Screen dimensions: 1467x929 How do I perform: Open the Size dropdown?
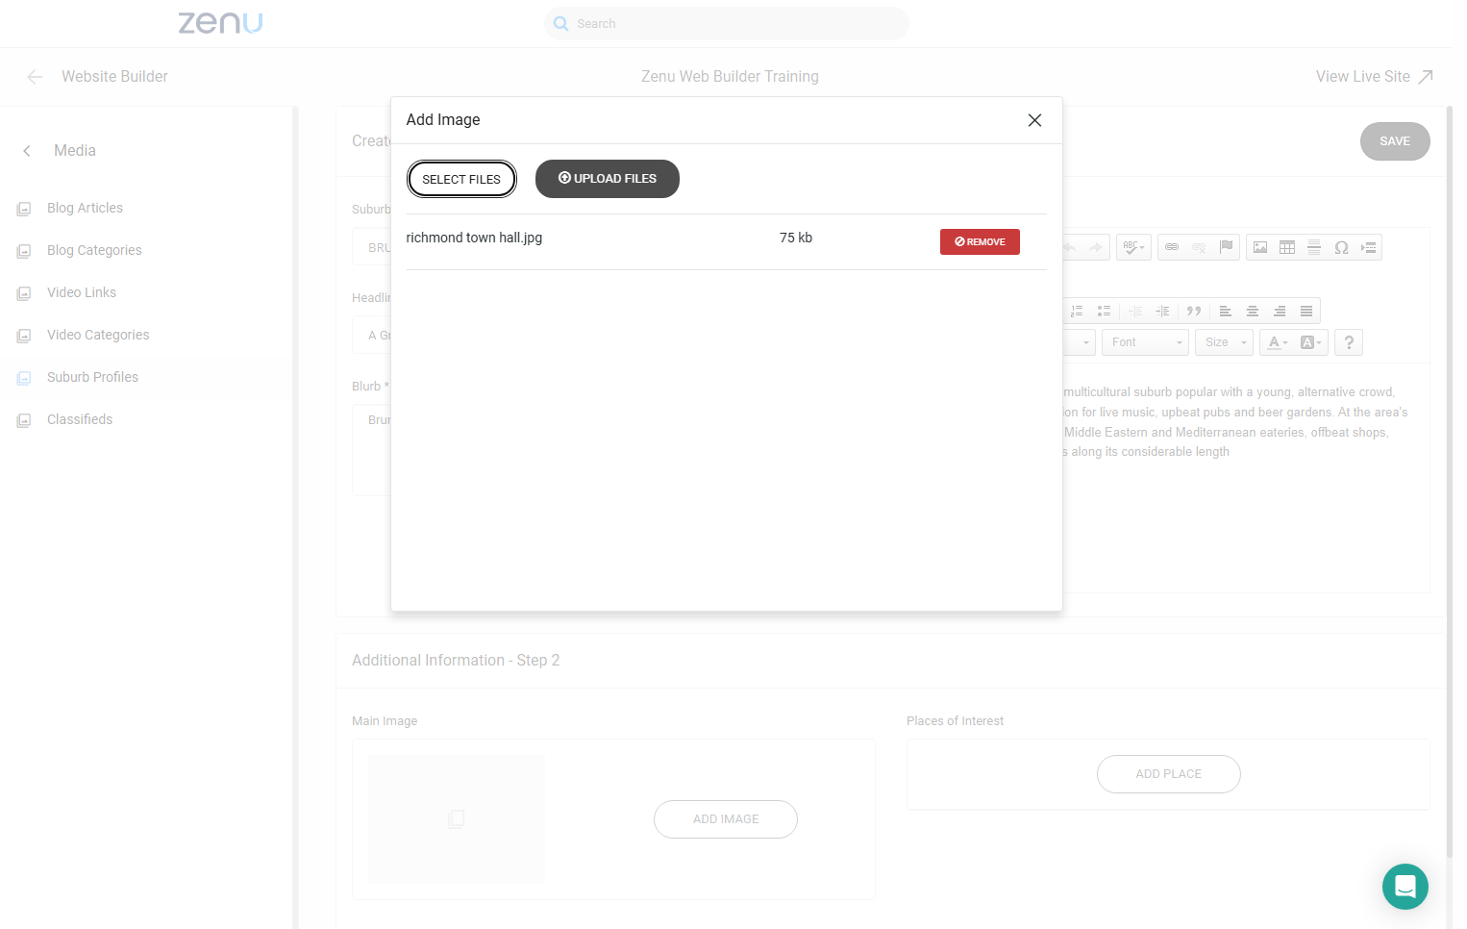[x=1225, y=342]
